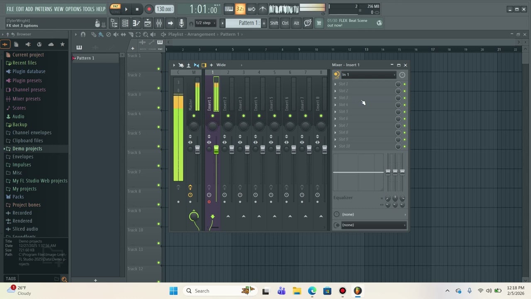Stop playback with the Stop button
The image size is (531, 299).
point(137,9)
